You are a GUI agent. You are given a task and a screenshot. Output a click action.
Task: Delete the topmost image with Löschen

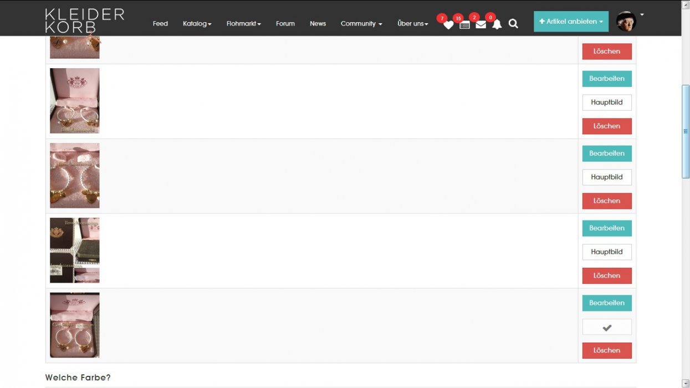pos(606,52)
